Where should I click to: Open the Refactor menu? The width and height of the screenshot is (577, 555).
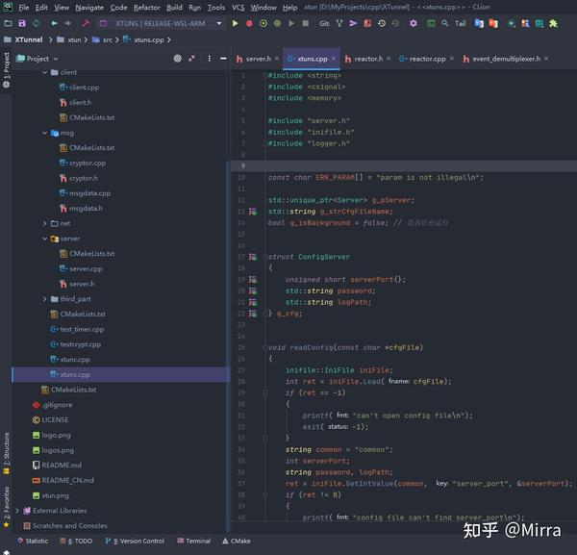click(146, 8)
